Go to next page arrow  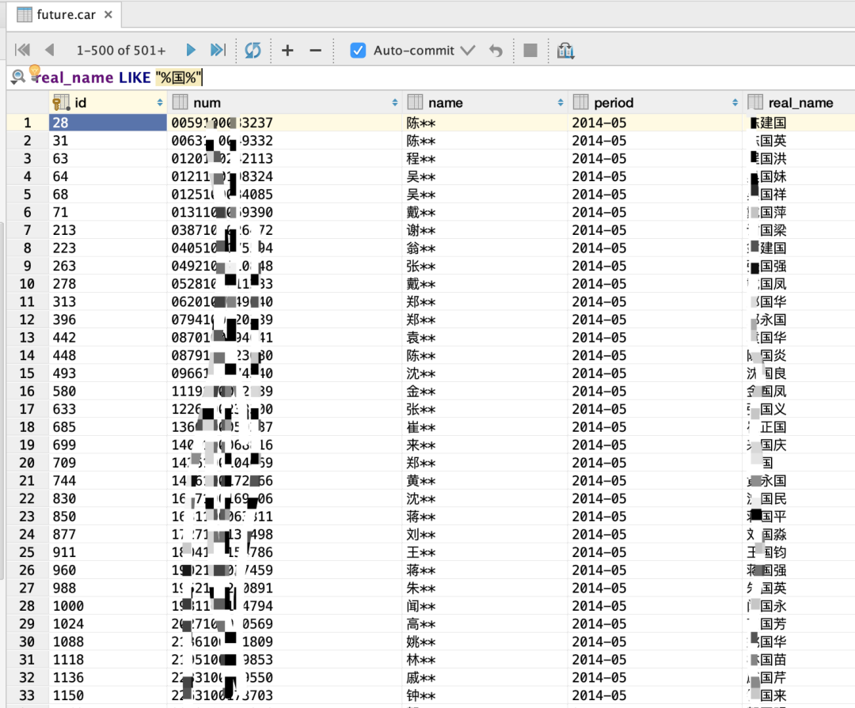[191, 50]
